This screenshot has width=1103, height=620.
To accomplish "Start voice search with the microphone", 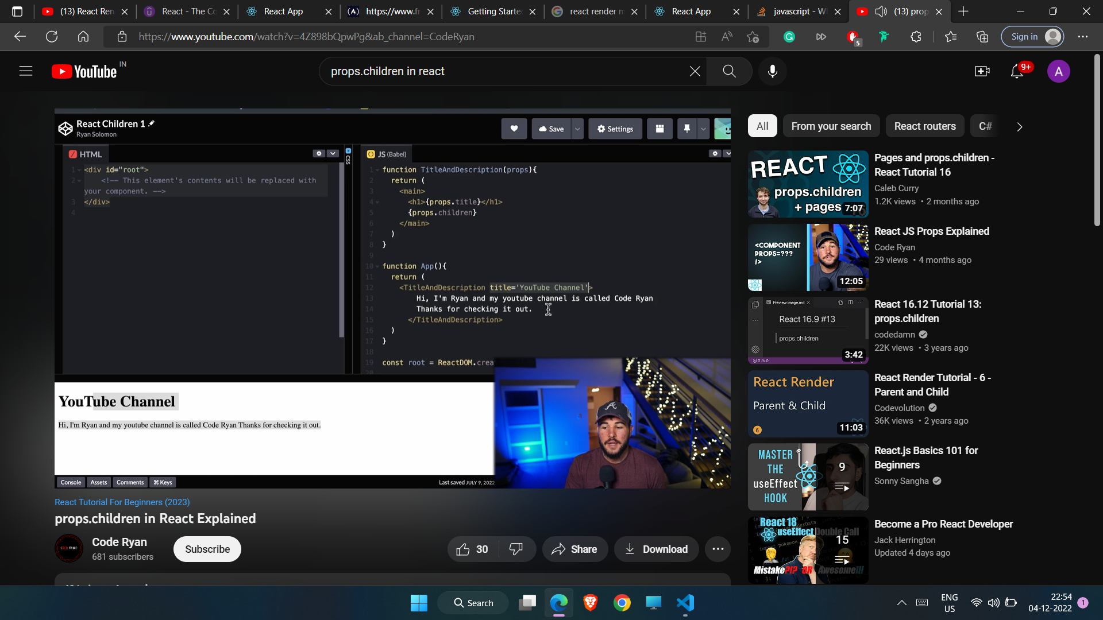I will 773,71.
